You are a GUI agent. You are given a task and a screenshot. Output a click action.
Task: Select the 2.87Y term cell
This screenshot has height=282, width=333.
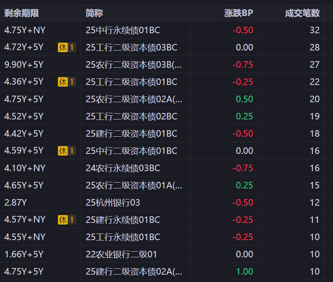pyautogui.click(x=15, y=203)
